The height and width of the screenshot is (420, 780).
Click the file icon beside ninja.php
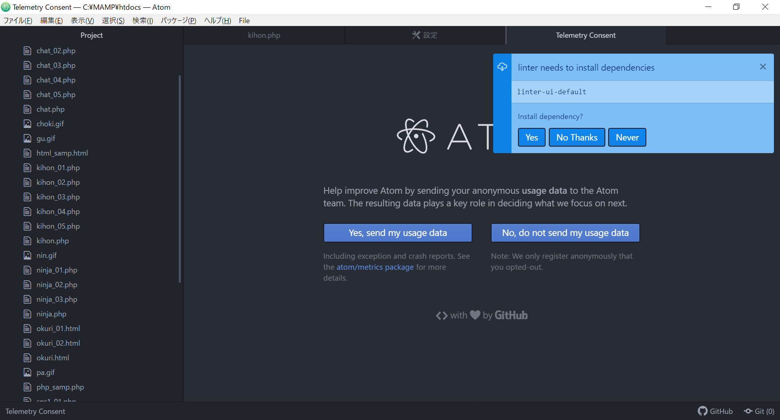pos(27,314)
